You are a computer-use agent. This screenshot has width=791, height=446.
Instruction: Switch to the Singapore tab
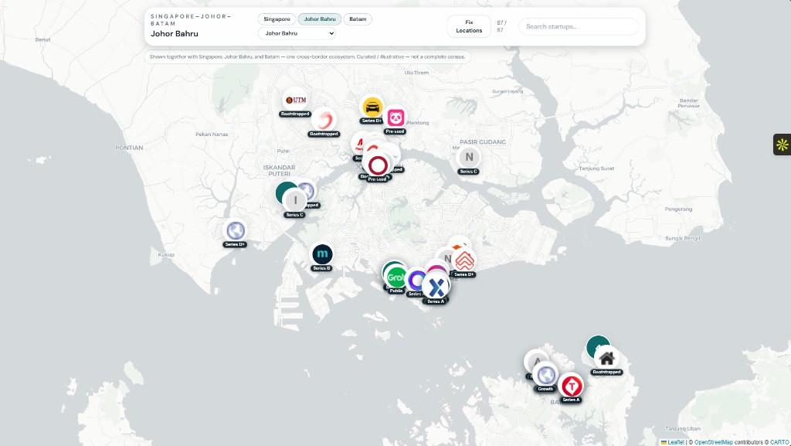click(x=277, y=19)
